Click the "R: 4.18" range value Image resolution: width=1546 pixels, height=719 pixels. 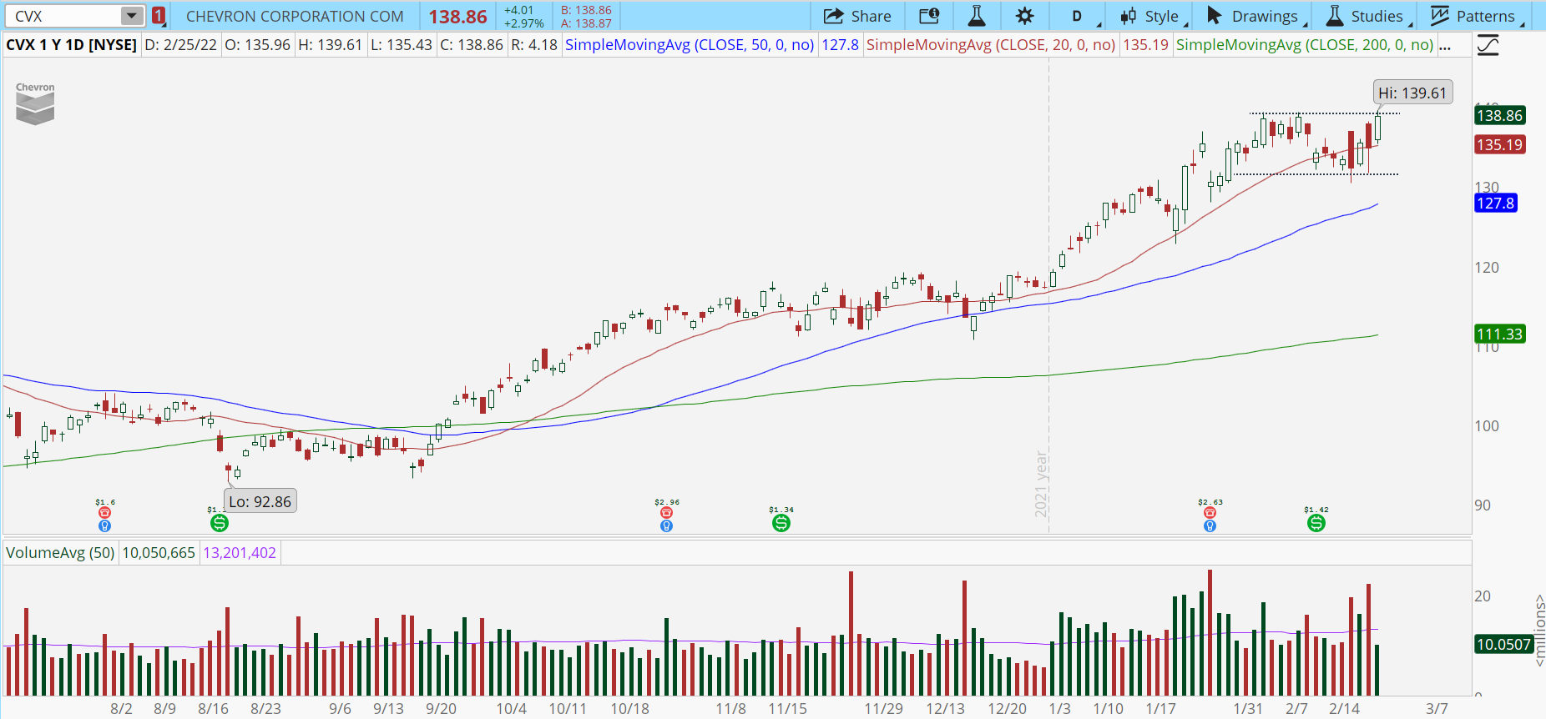[x=534, y=45]
